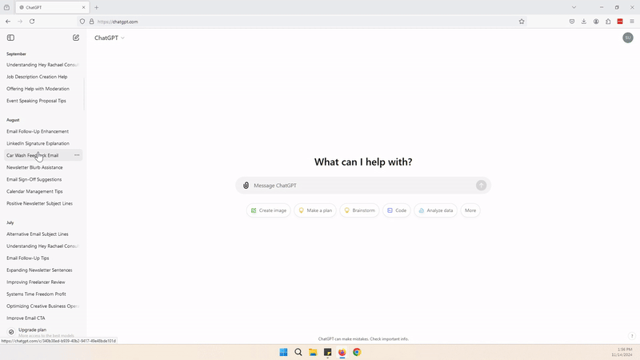Open the Firefox account icon
This screenshot has width=640, height=360.
[596, 22]
